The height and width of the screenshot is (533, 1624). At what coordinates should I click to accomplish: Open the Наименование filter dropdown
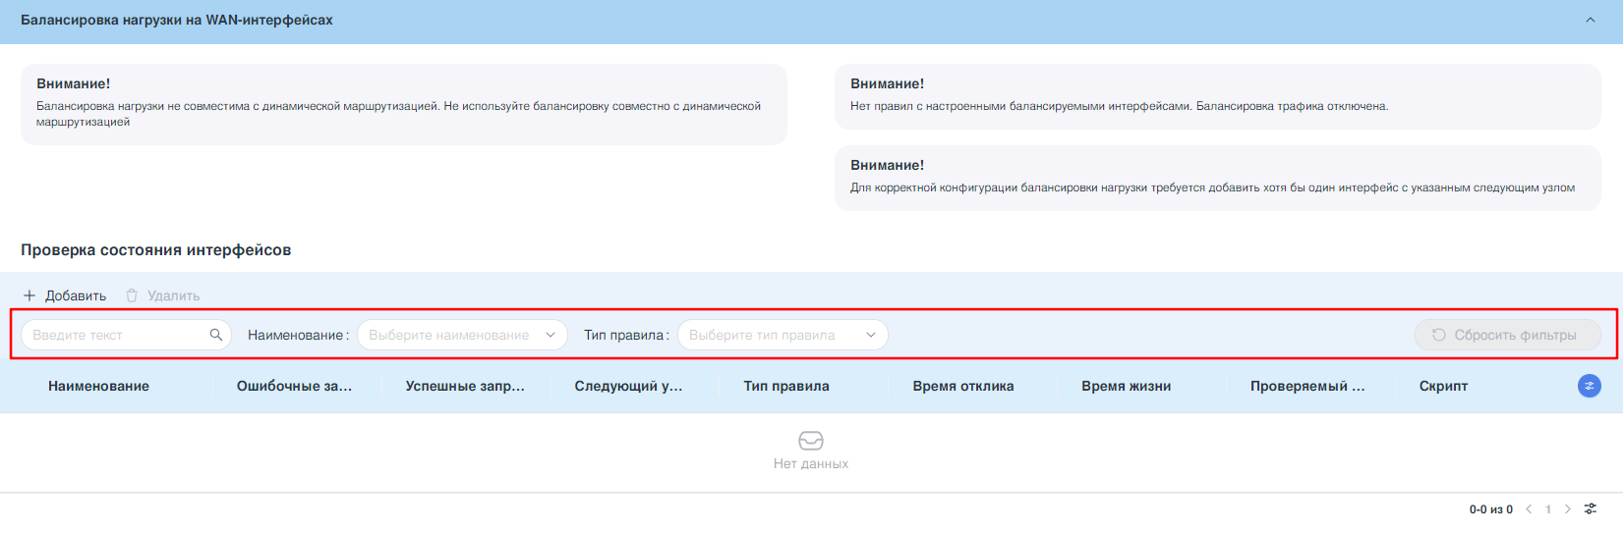tap(462, 335)
